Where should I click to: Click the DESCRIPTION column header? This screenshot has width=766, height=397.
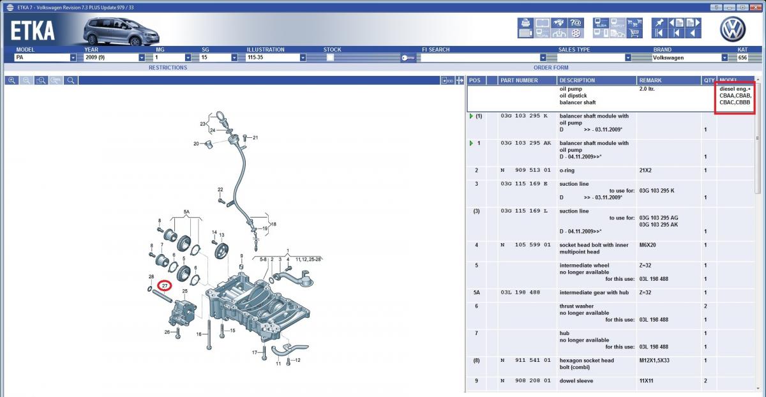pyautogui.click(x=596, y=80)
